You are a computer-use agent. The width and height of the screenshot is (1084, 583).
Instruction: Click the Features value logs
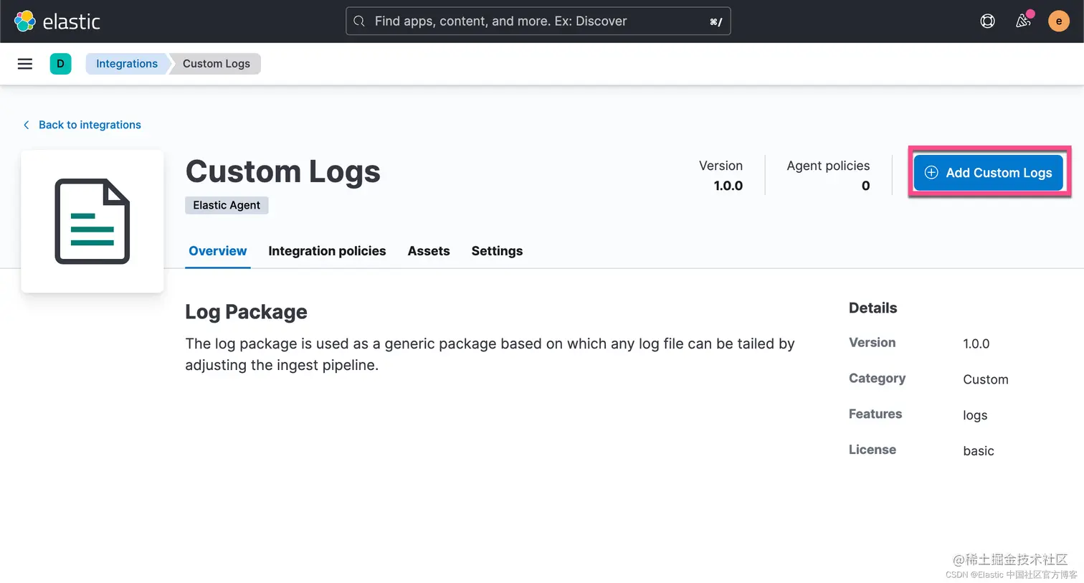pos(975,415)
